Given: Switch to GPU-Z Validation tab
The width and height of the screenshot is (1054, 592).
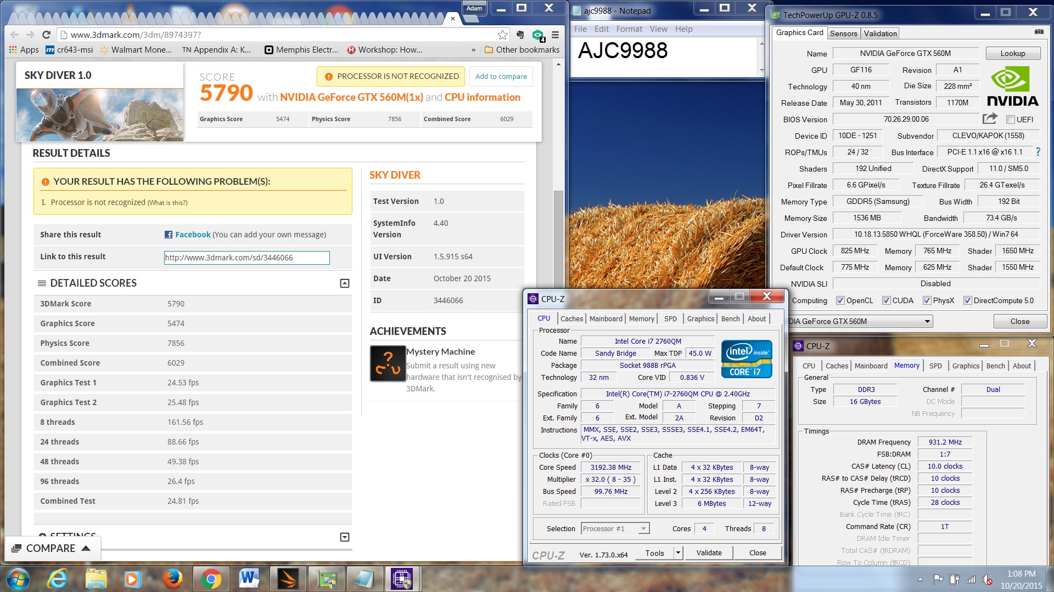Looking at the screenshot, I should point(880,33).
